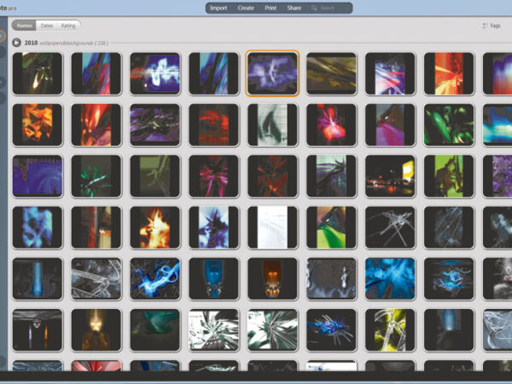Viewport: 512px width, 384px height.
Task: Switch to the Dates sorting tab
Action: click(x=46, y=26)
